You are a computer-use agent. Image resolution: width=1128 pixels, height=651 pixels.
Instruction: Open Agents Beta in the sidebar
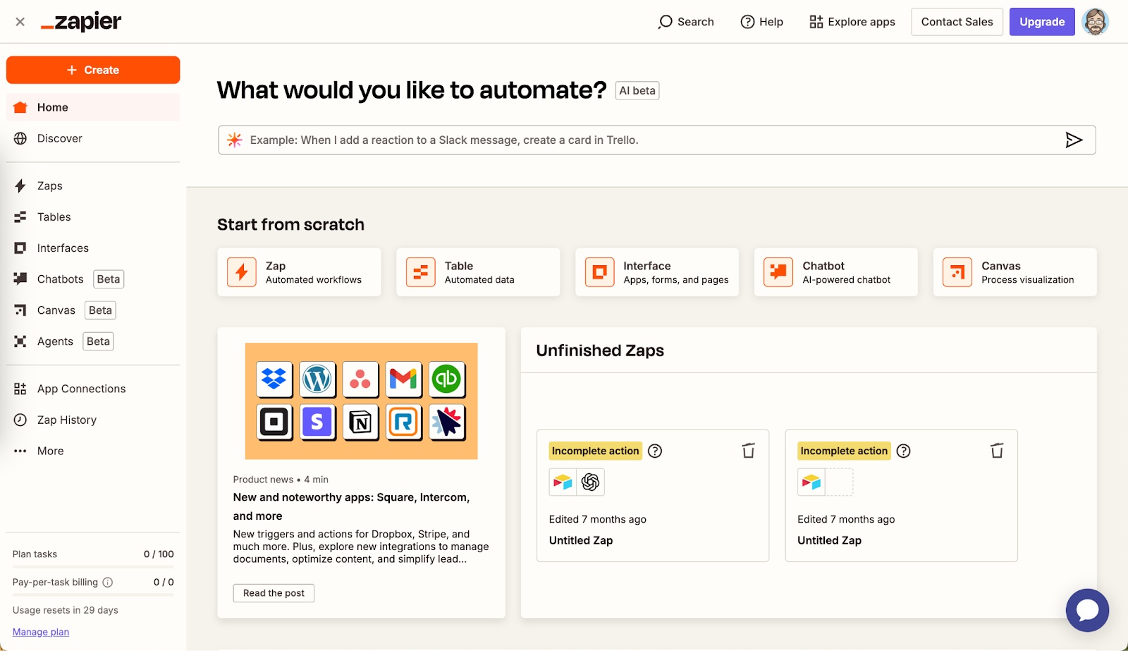(x=93, y=341)
